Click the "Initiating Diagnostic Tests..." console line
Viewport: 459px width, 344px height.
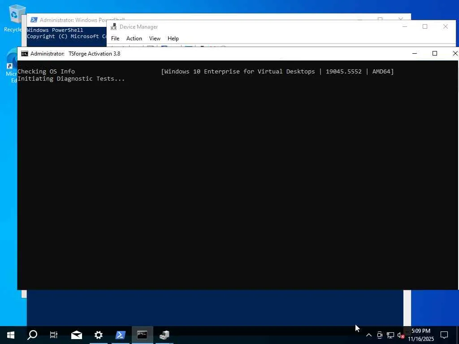click(x=71, y=79)
